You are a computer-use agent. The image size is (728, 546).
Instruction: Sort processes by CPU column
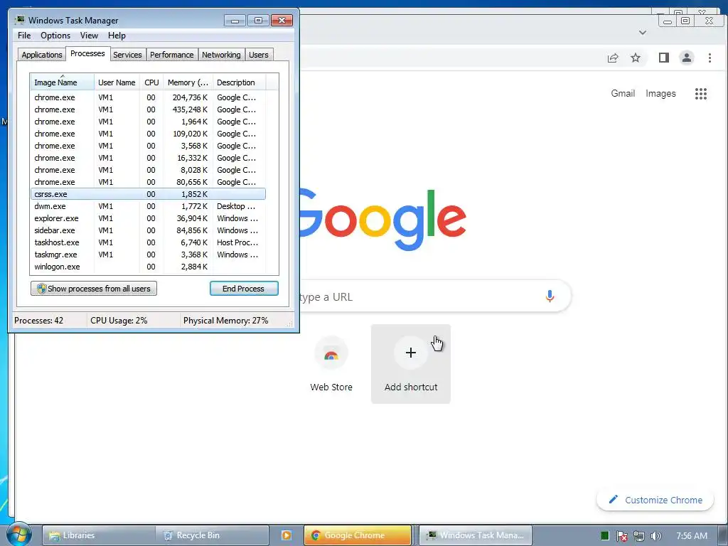[x=151, y=82]
